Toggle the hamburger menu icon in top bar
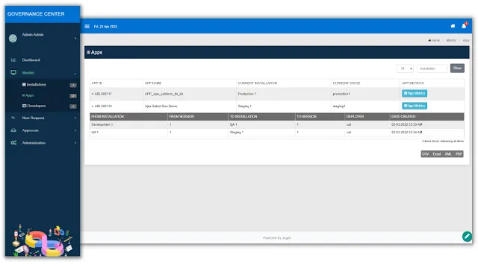 pyautogui.click(x=87, y=27)
